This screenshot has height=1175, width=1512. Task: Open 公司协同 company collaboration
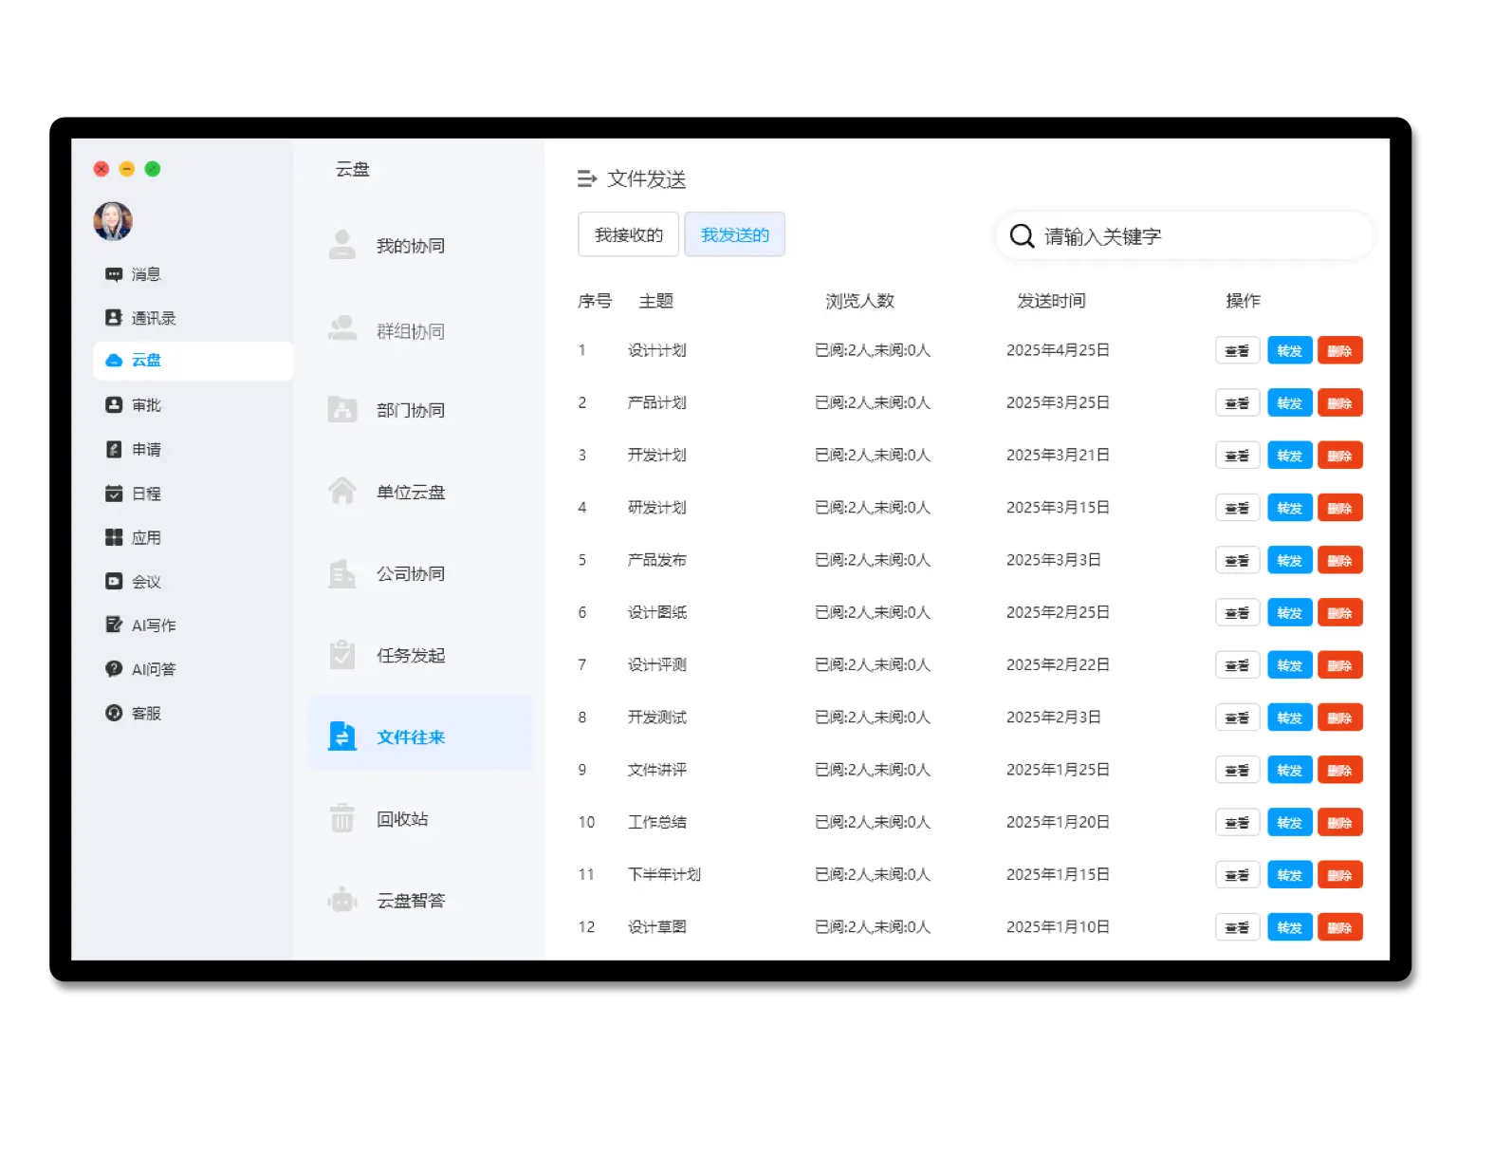386,573
